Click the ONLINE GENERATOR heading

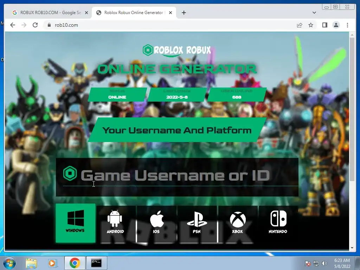click(x=177, y=69)
